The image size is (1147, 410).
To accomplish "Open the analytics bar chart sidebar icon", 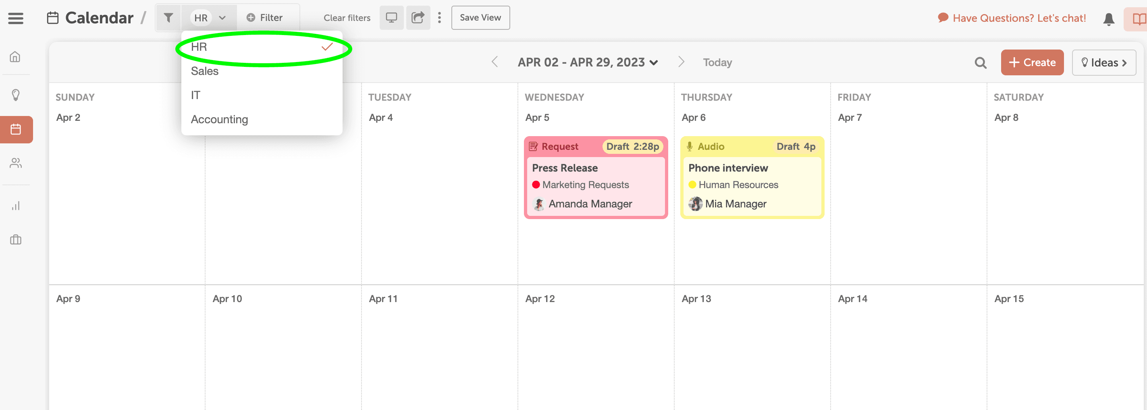I will click(x=16, y=206).
